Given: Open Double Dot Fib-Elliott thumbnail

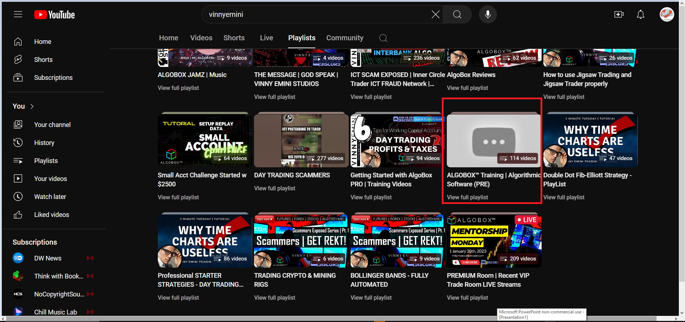Looking at the screenshot, I should coord(590,141).
